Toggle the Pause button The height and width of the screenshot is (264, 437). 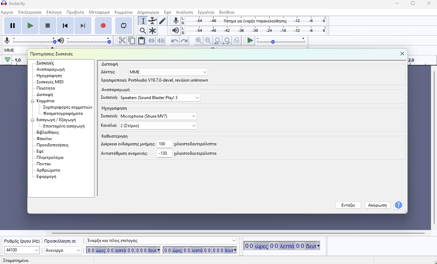click(13, 26)
